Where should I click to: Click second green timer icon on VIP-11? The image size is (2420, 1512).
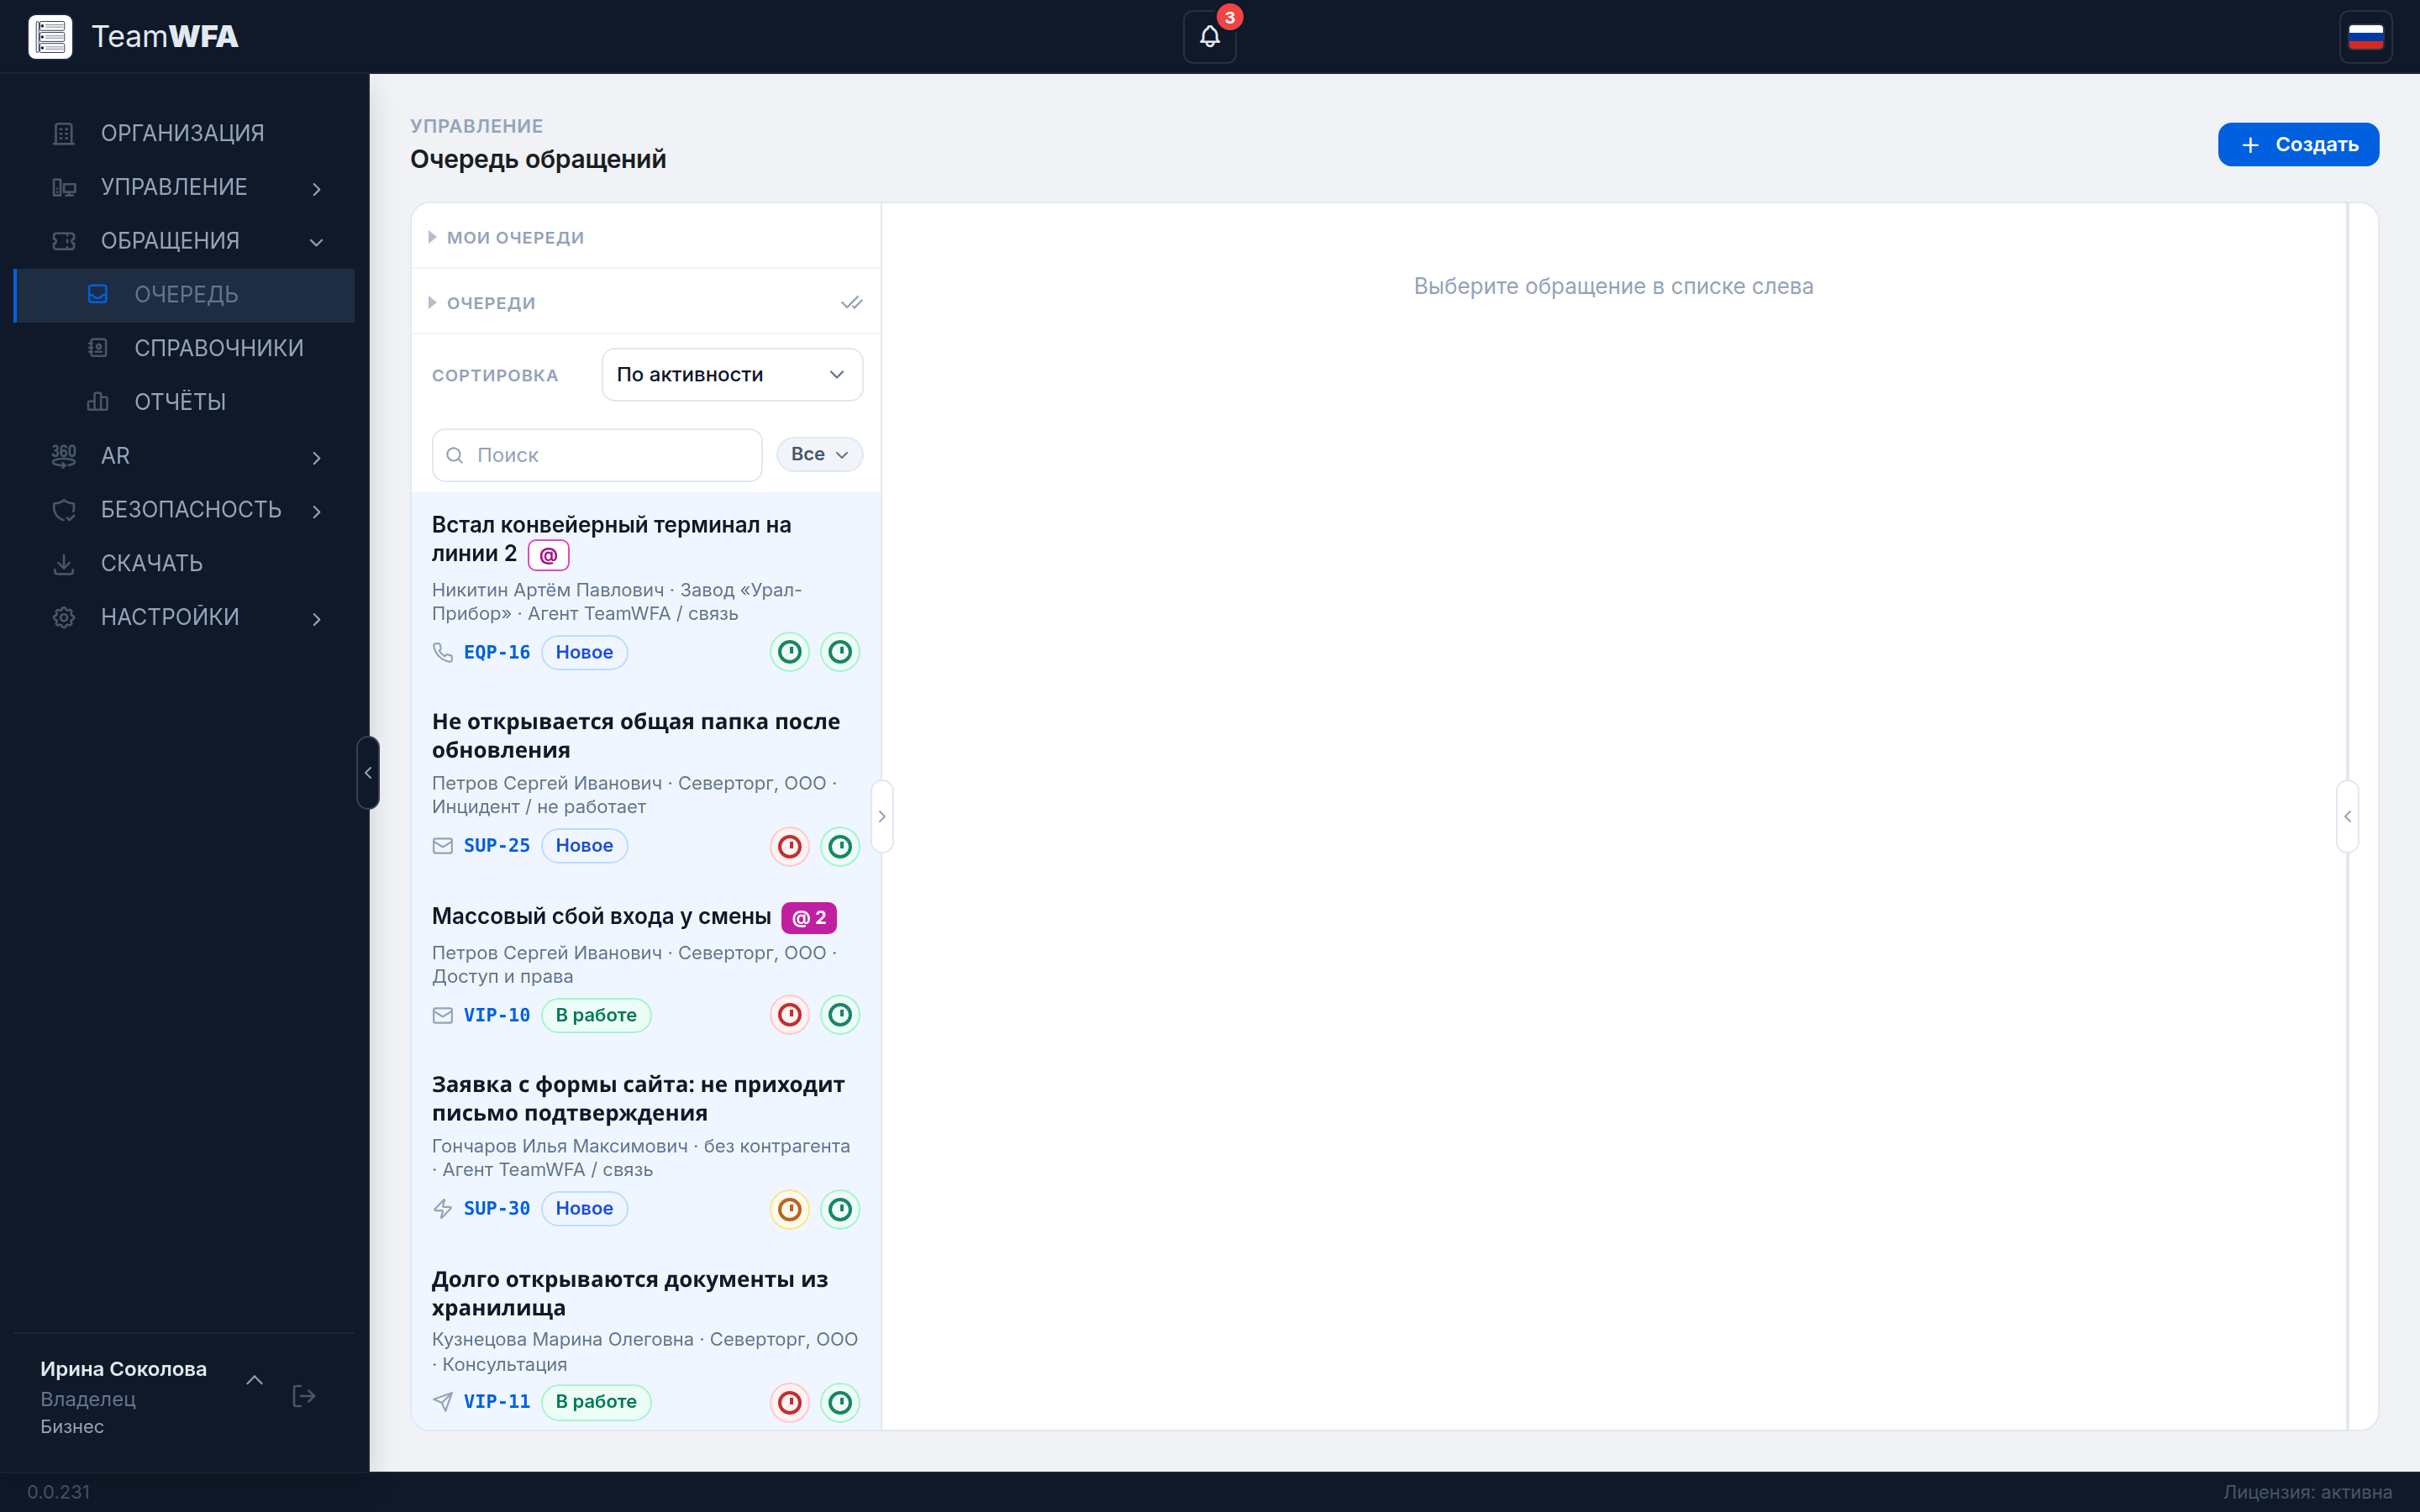[x=840, y=1403]
